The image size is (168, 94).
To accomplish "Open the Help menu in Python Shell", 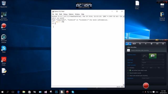I will click(83, 14).
